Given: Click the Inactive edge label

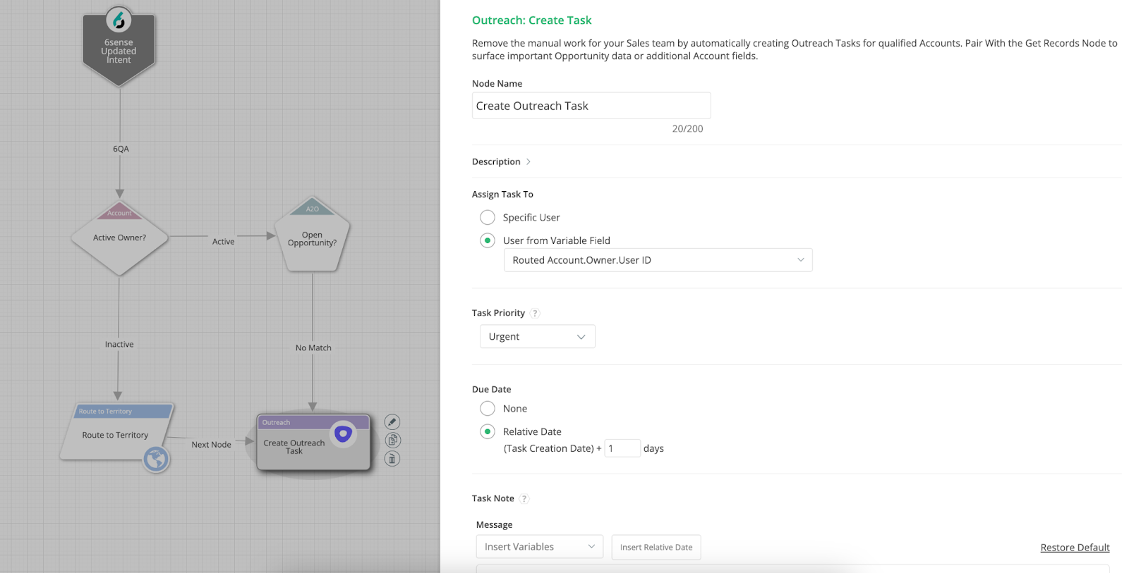Looking at the screenshot, I should (x=119, y=345).
